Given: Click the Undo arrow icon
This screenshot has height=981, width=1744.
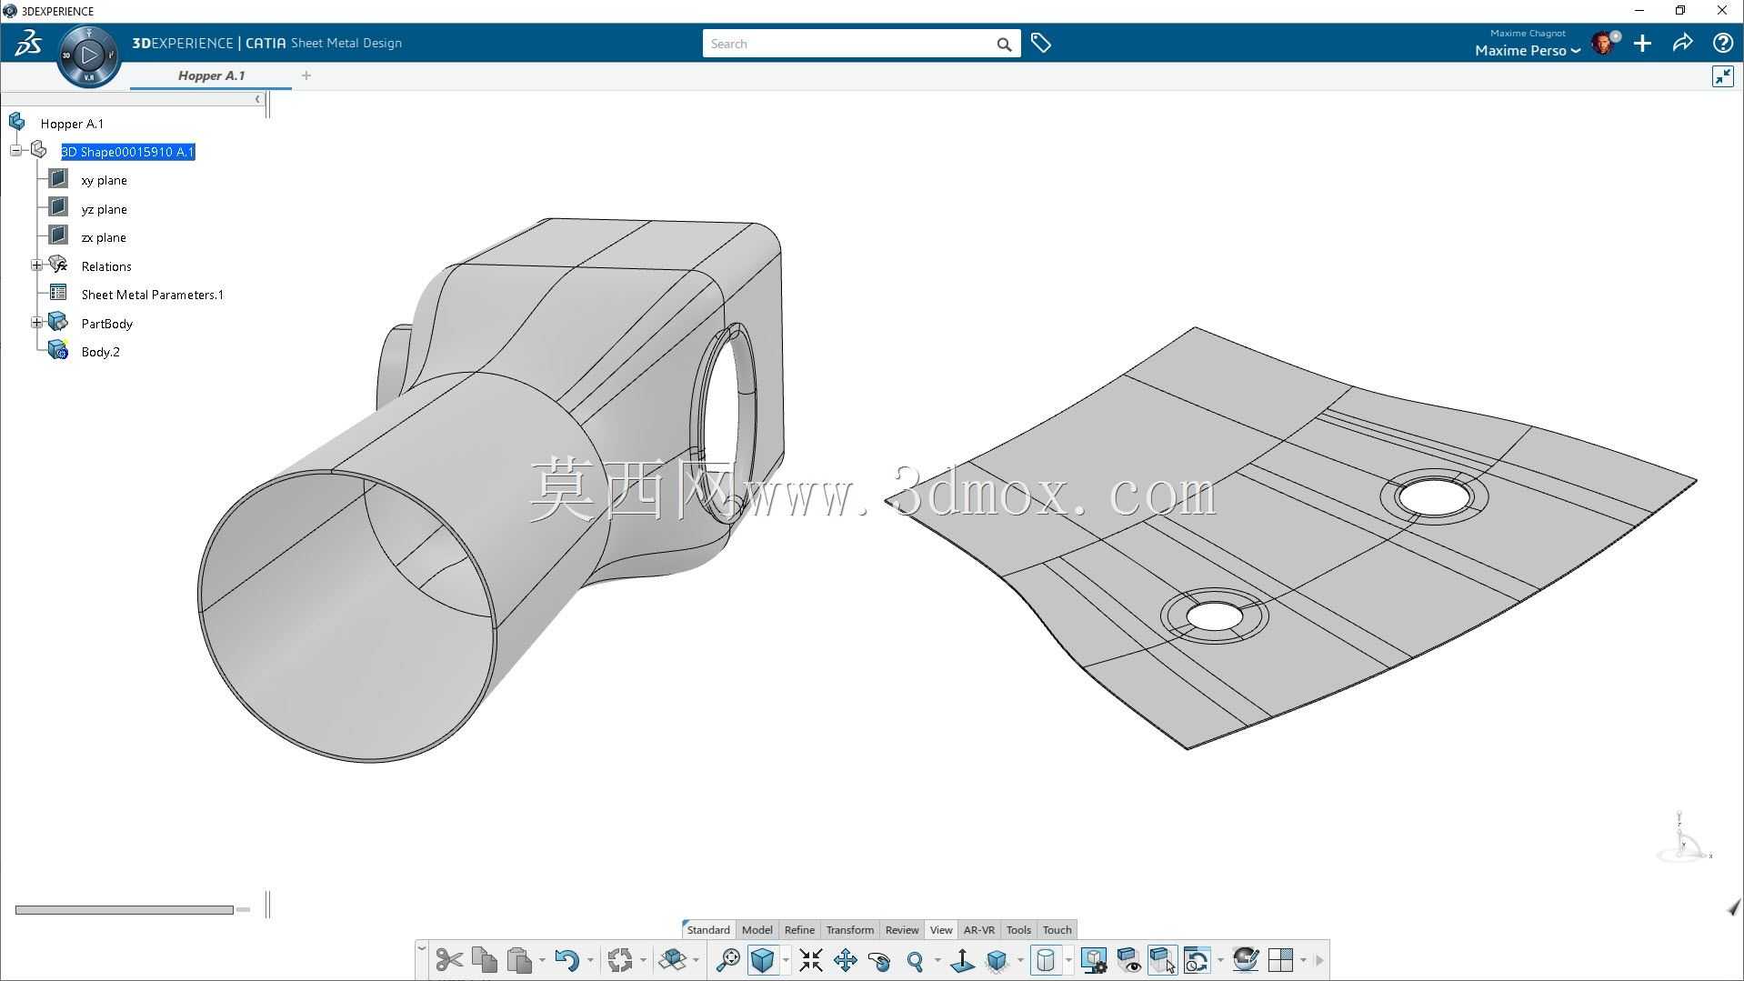Looking at the screenshot, I should coord(567,960).
